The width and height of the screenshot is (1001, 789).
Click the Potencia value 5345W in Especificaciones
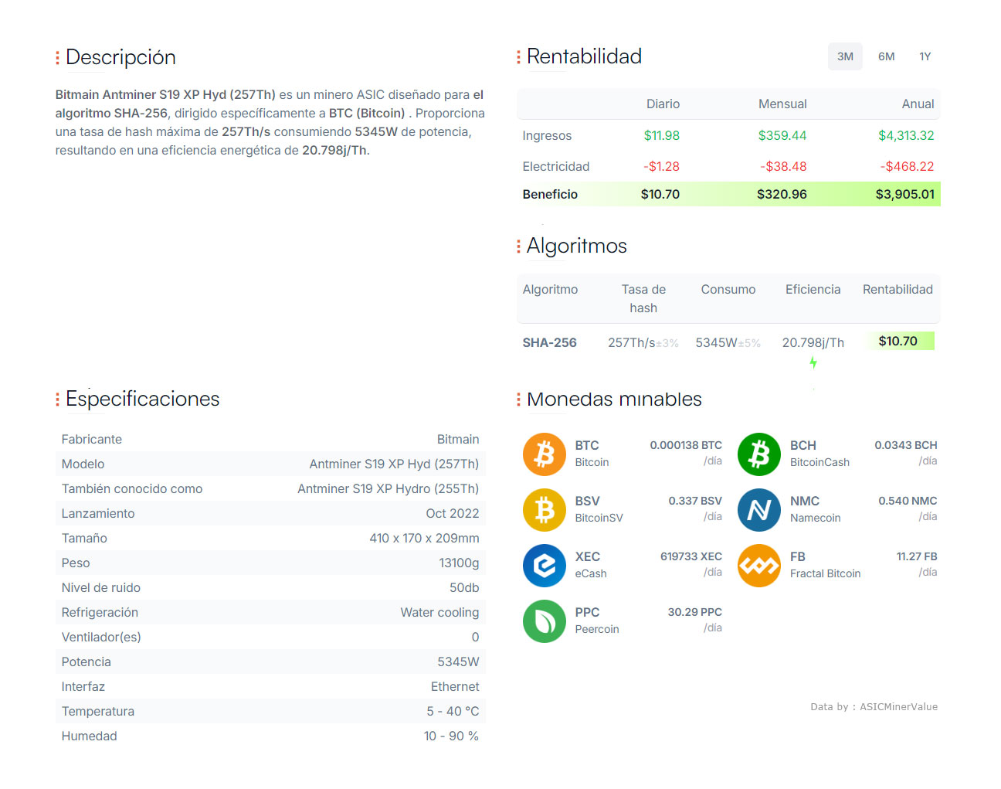coord(458,661)
